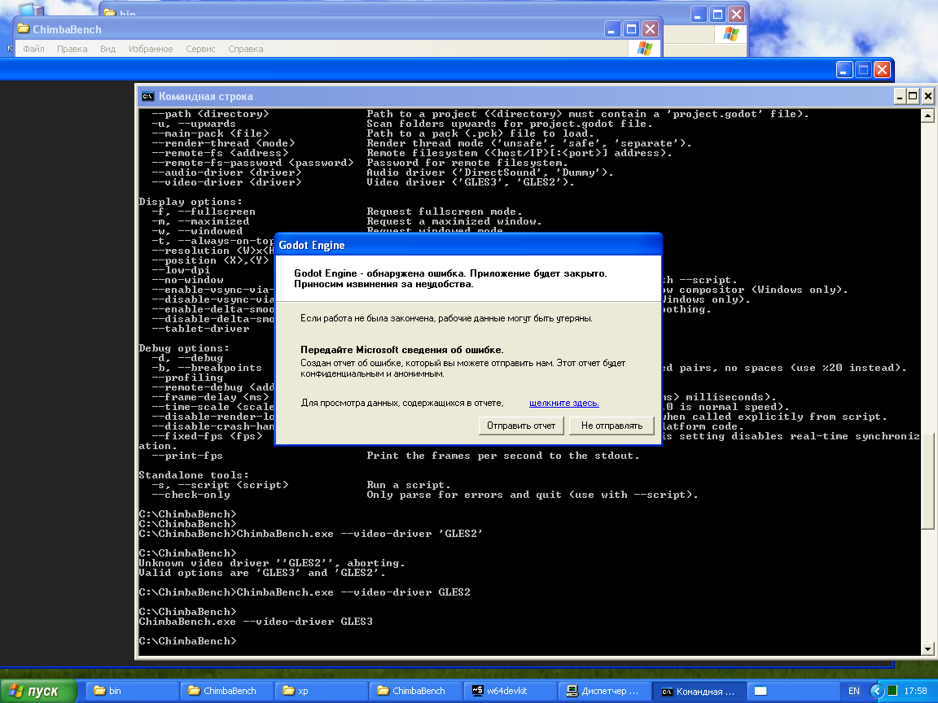Close the Командная строка window
Screen dimensions: 938x703
pos(927,96)
